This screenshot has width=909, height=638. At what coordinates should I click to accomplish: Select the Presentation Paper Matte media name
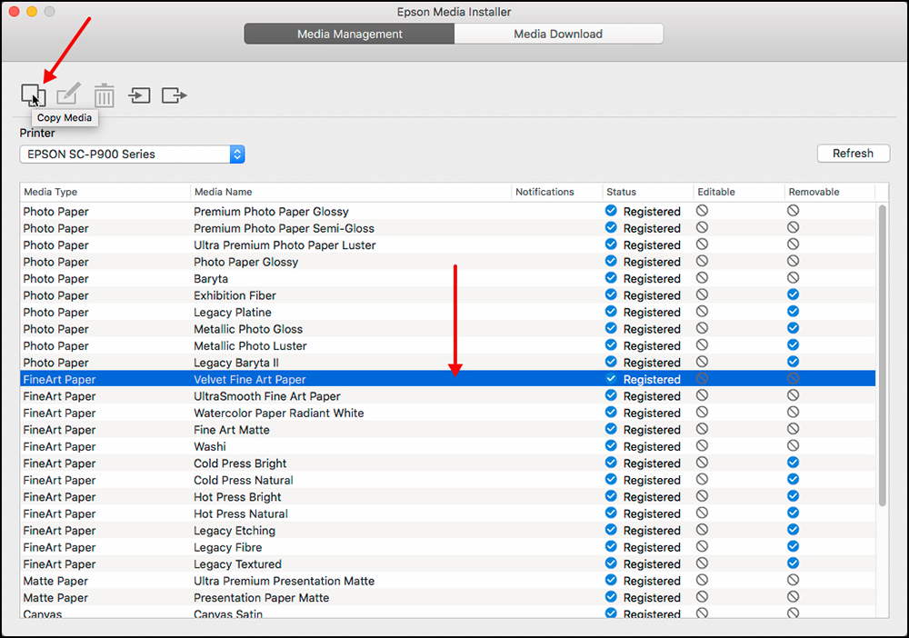click(262, 598)
